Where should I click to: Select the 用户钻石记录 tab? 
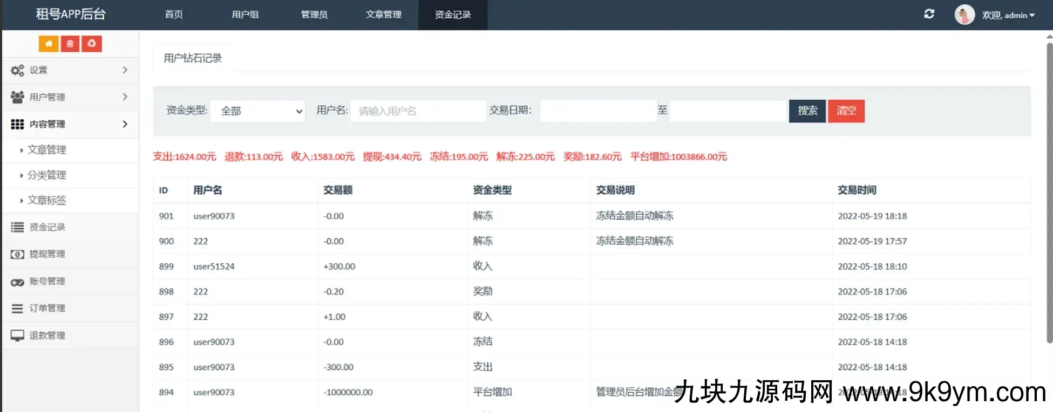[193, 58]
